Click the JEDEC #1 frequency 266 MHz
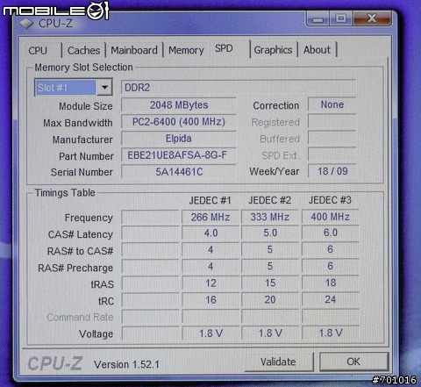Image resolution: width=421 pixels, height=387 pixels. click(x=210, y=217)
